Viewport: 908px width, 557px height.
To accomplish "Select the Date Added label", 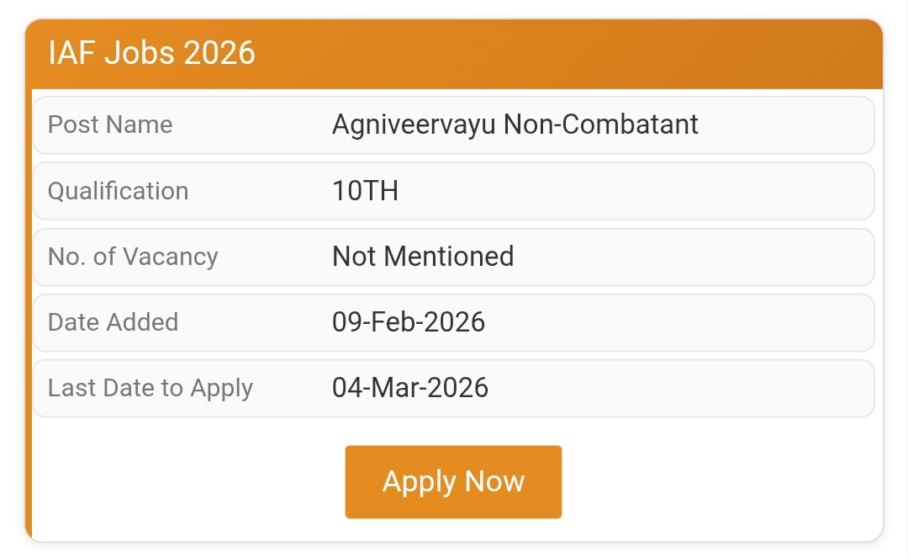I will (113, 322).
